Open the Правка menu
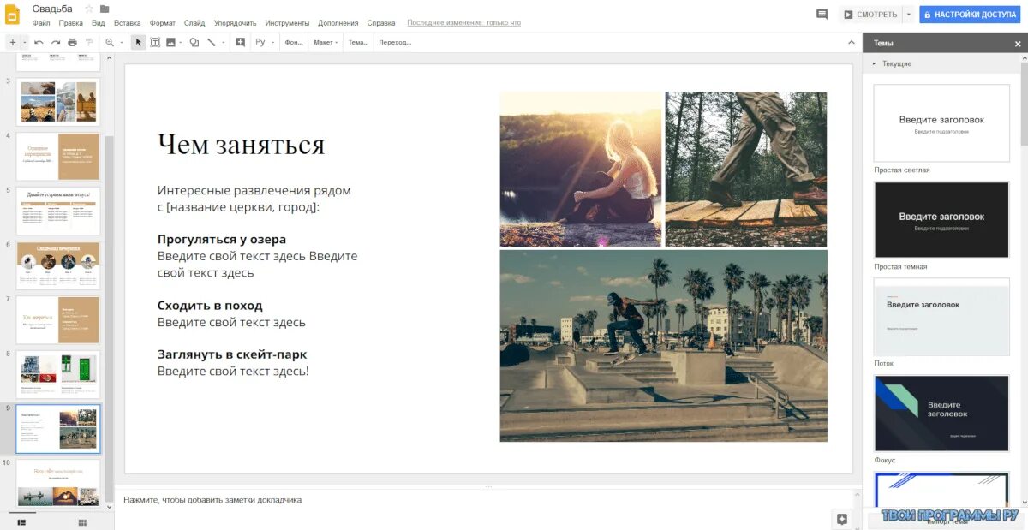This screenshot has height=530, width=1028. [71, 23]
